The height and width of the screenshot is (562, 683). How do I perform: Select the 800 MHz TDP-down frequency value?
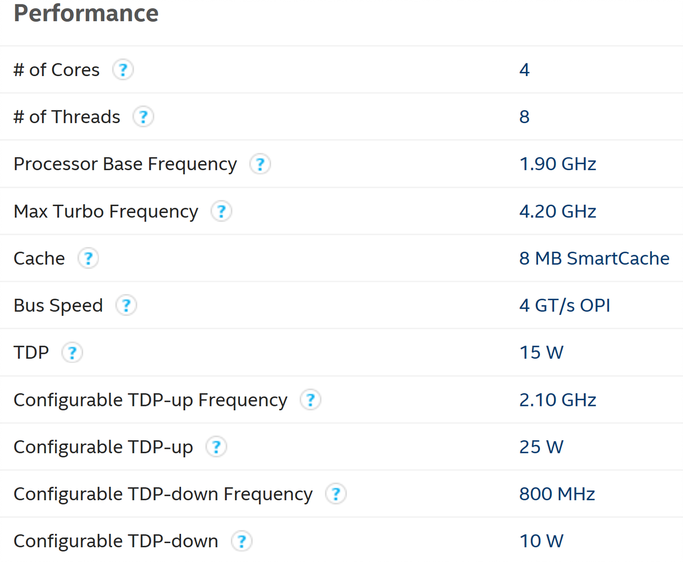557,494
